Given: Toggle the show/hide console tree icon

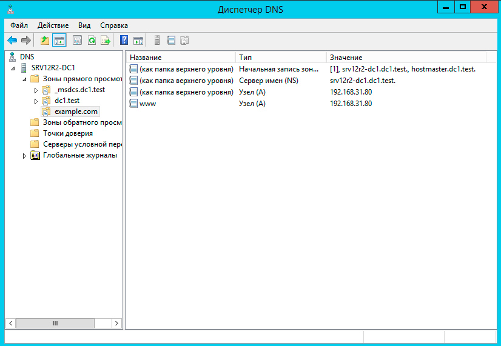Looking at the screenshot, I should tap(59, 41).
